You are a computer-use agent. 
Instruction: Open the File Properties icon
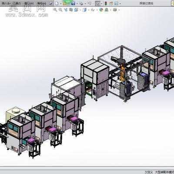pyautogui.click(x=111, y=3)
